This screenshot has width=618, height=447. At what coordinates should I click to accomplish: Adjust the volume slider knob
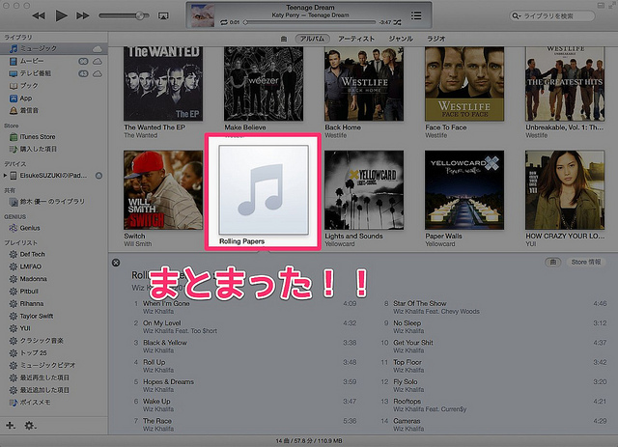[x=139, y=15]
